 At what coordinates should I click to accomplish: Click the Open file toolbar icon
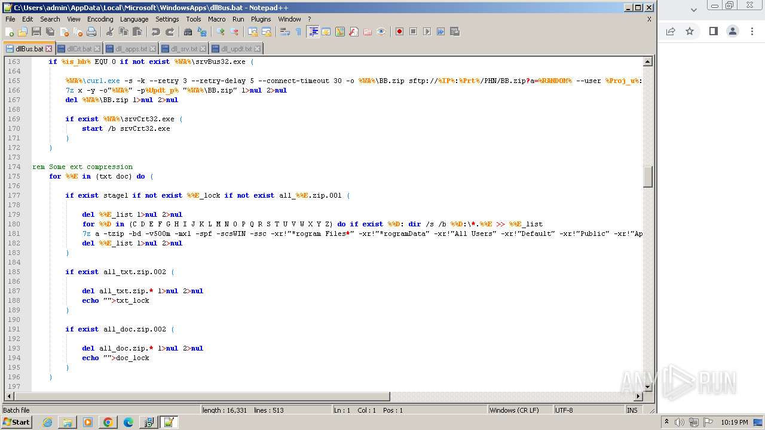coord(23,32)
